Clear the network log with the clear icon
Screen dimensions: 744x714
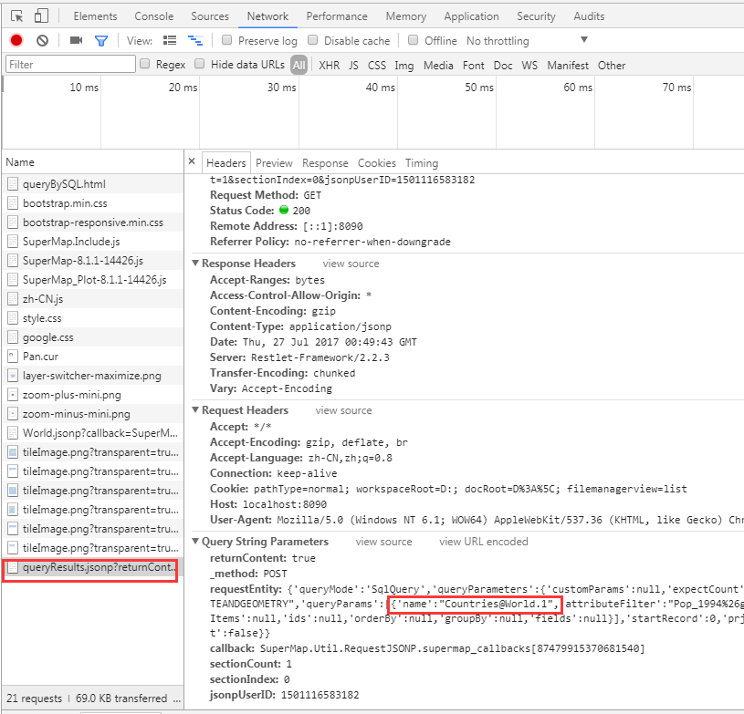click(42, 41)
